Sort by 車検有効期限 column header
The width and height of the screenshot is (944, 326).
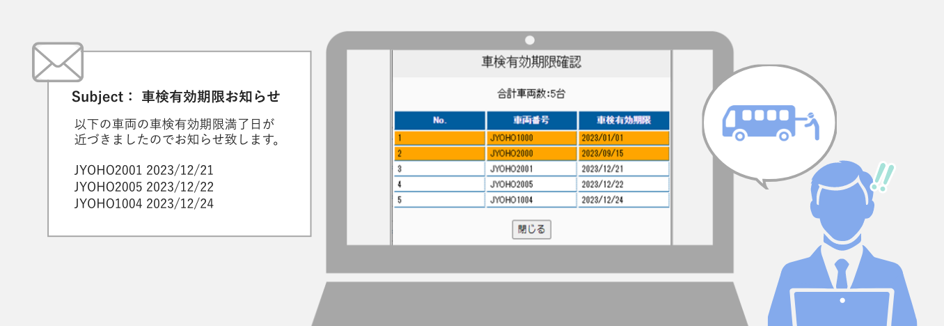[623, 121]
